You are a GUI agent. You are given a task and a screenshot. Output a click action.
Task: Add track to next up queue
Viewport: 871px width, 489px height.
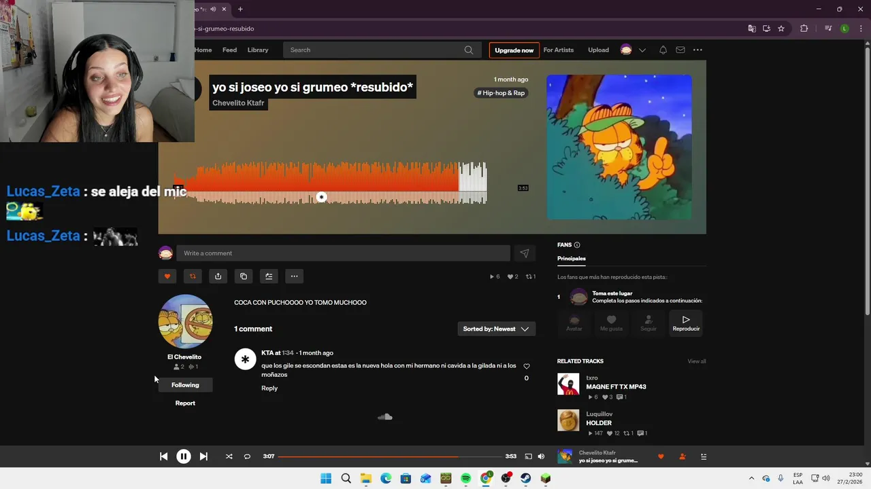(x=269, y=276)
